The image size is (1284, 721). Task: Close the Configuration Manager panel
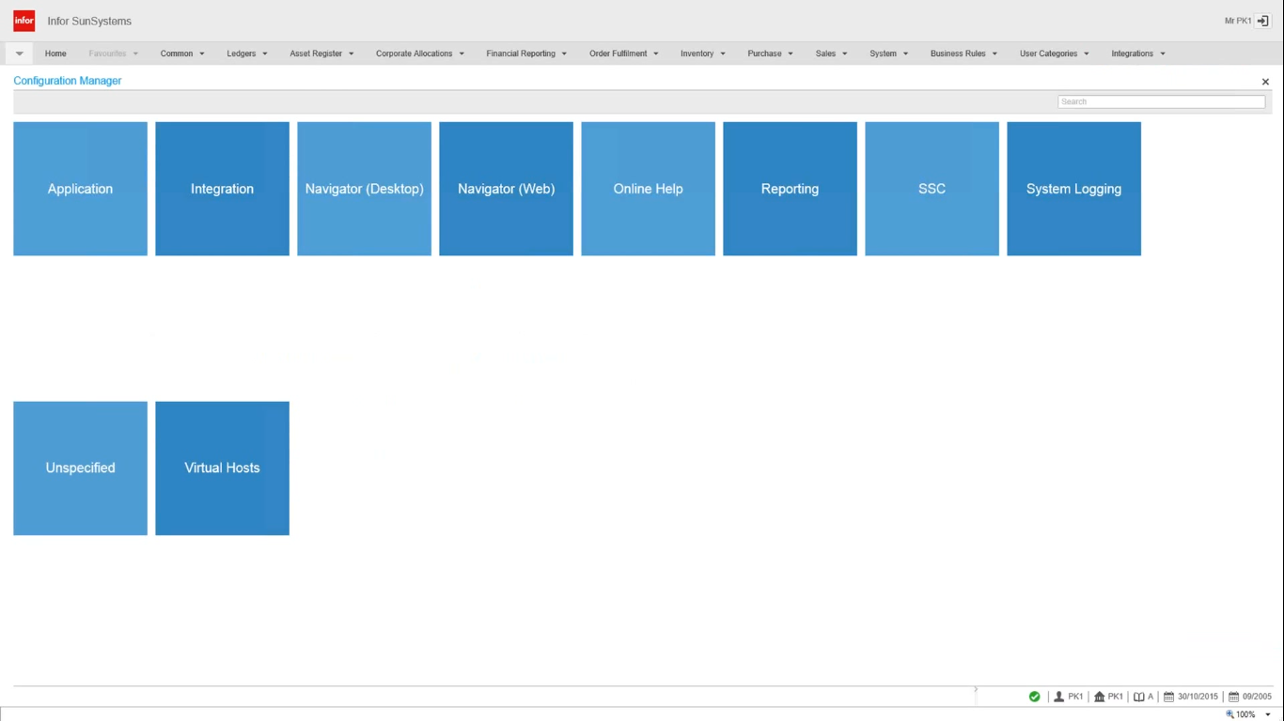(x=1265, y=82)
